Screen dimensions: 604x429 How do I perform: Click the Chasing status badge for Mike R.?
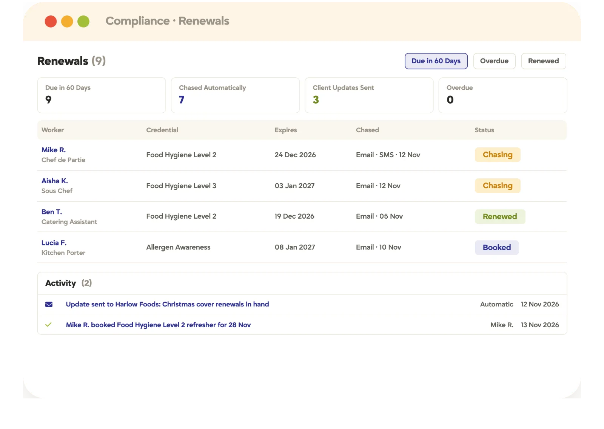[x=498, y=155]
